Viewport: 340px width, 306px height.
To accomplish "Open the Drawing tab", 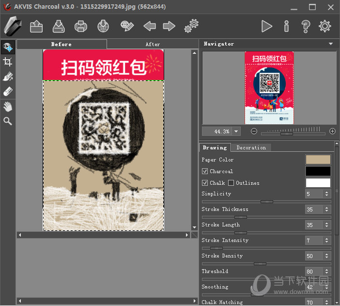I will point(215,148).
